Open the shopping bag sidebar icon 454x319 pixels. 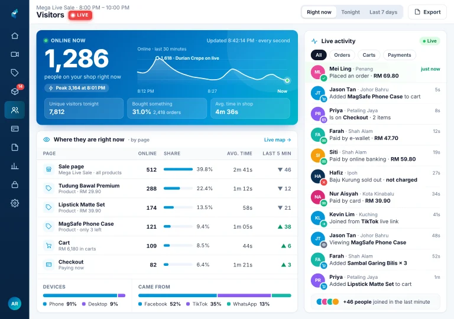point(15,185)
